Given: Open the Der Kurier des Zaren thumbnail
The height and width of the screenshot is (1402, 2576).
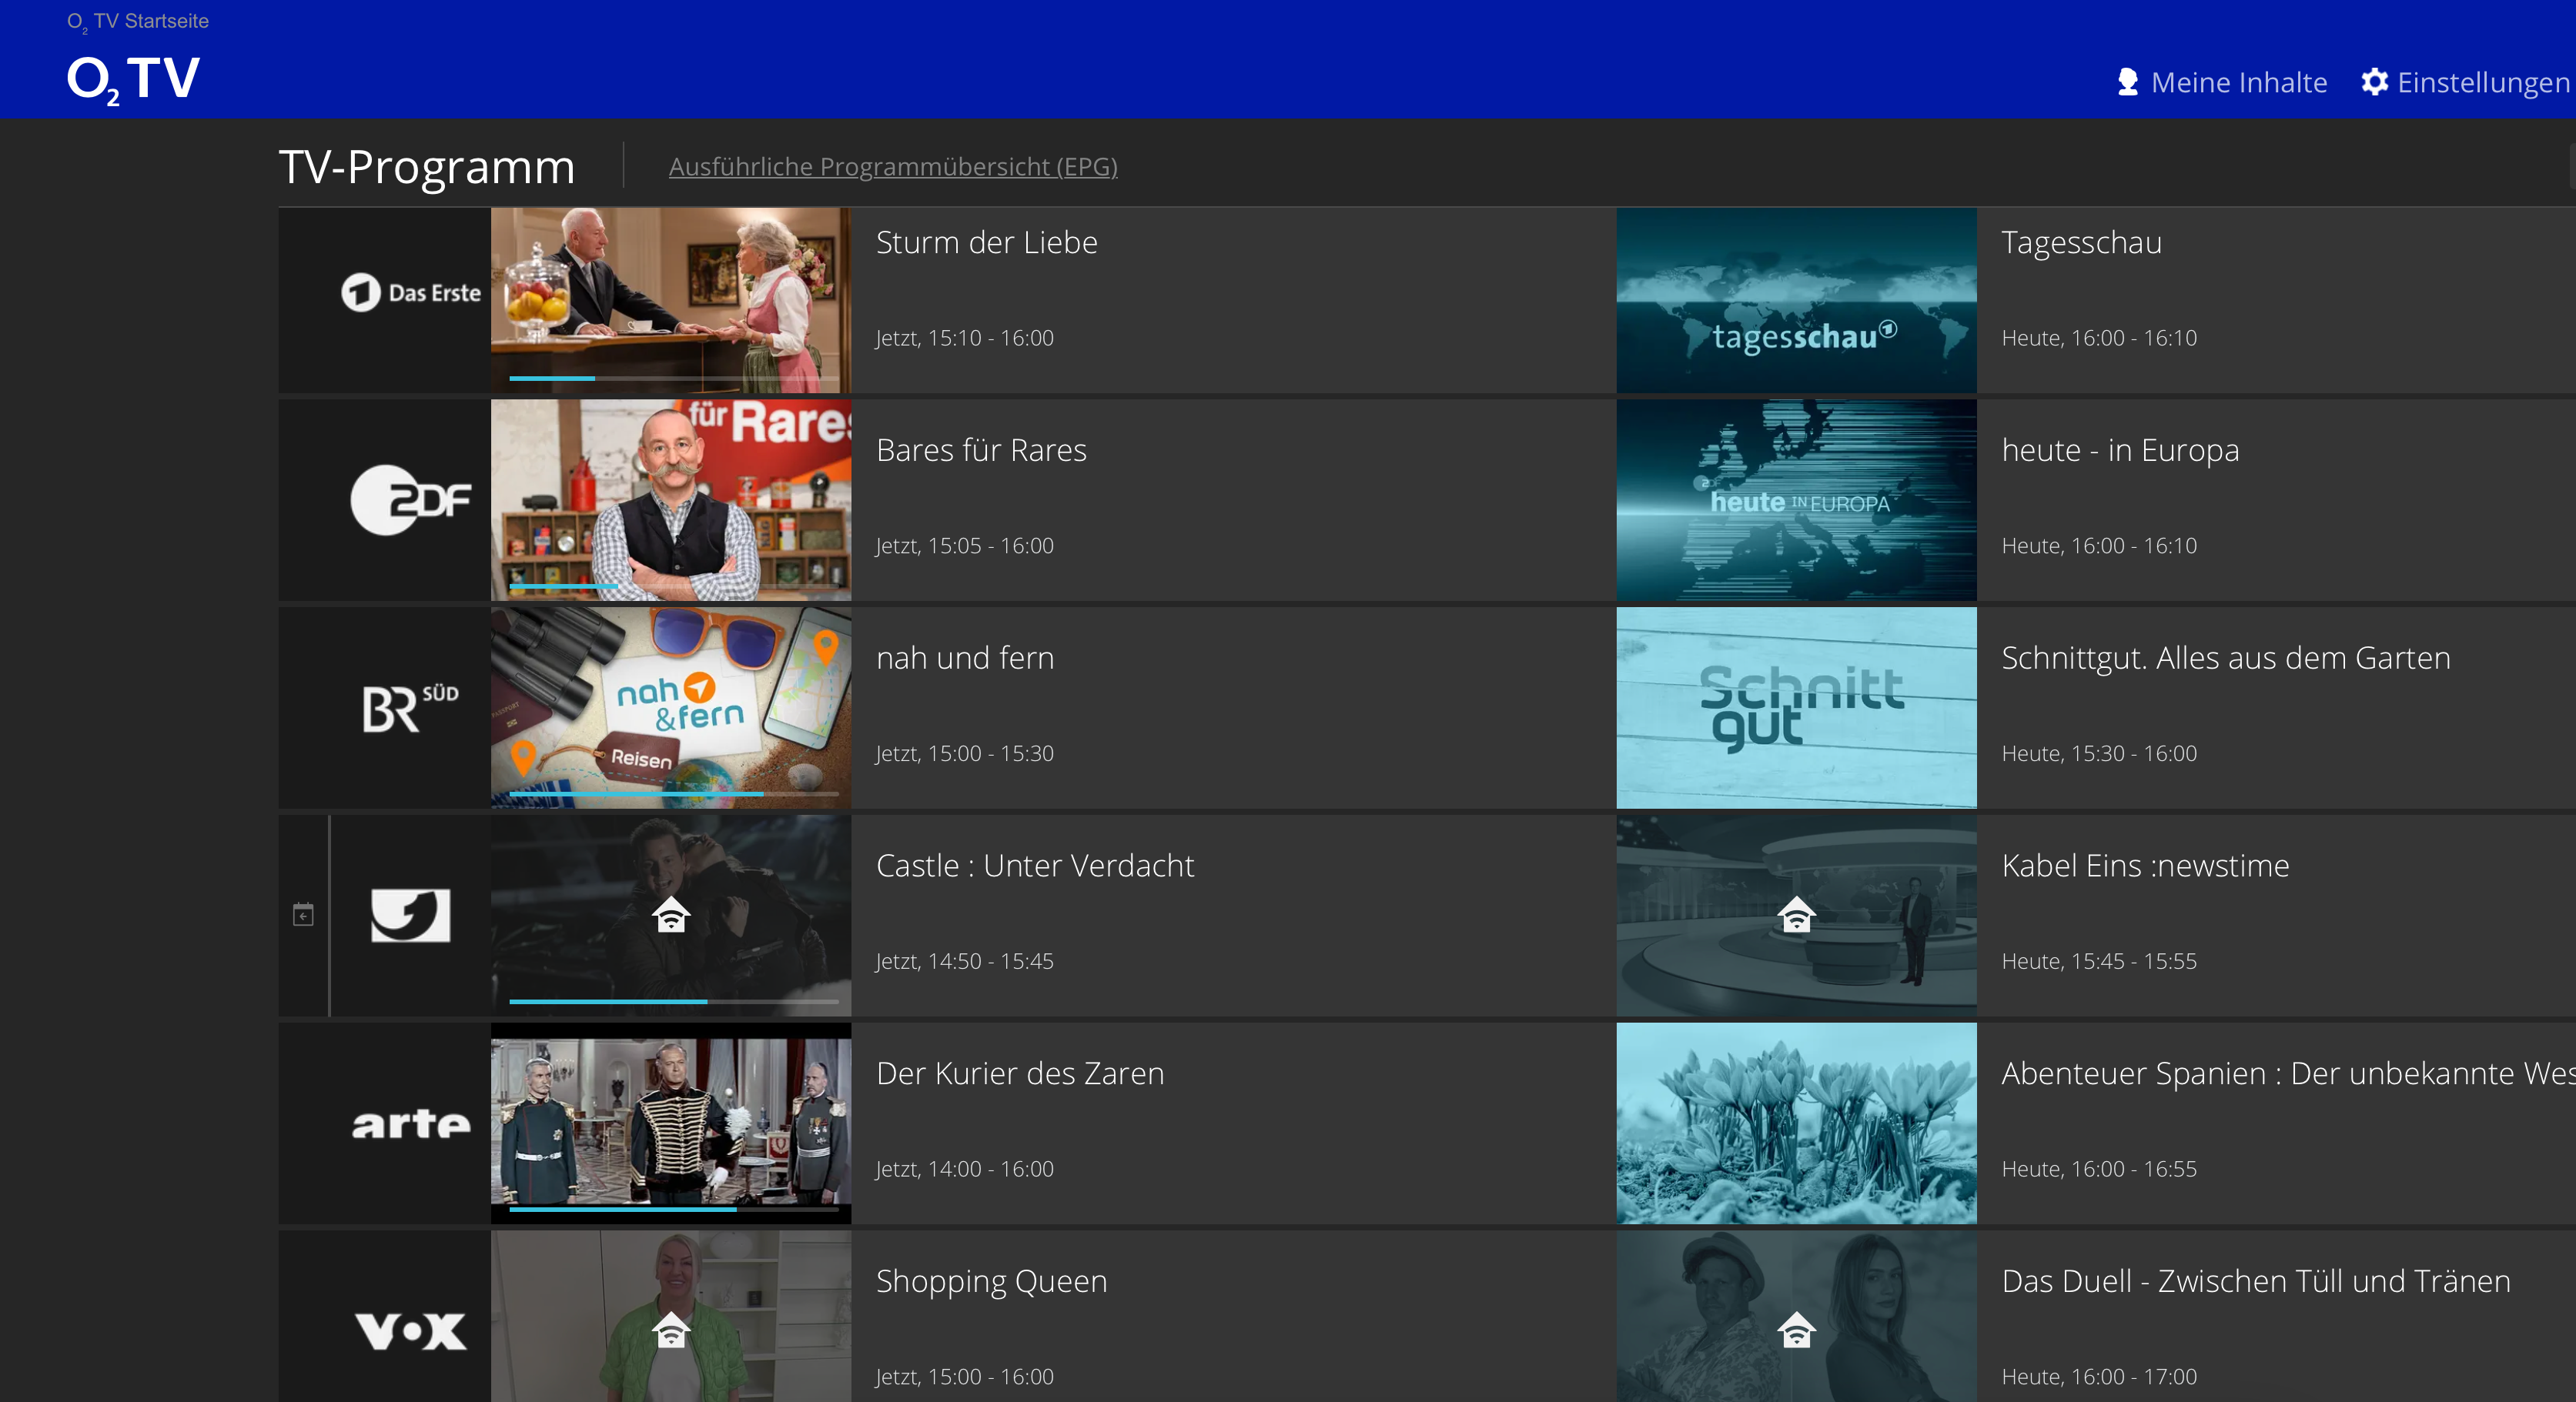Looking at the screenshot, I should point(671,1123).
